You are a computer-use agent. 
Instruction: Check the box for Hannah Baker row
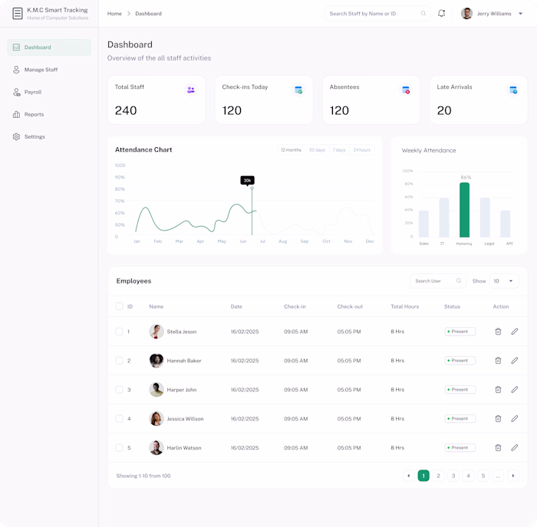tap(119, 361)
